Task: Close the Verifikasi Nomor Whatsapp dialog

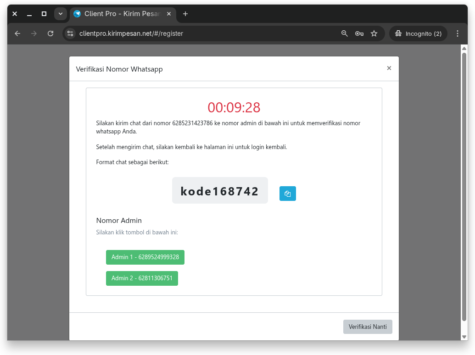Action: click(x=389, y=68)
